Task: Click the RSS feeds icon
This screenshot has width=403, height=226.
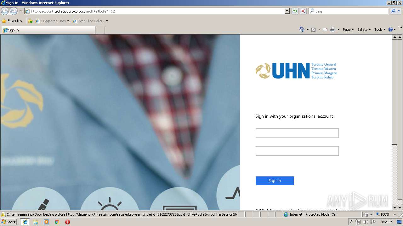Action: click(313, 30)
